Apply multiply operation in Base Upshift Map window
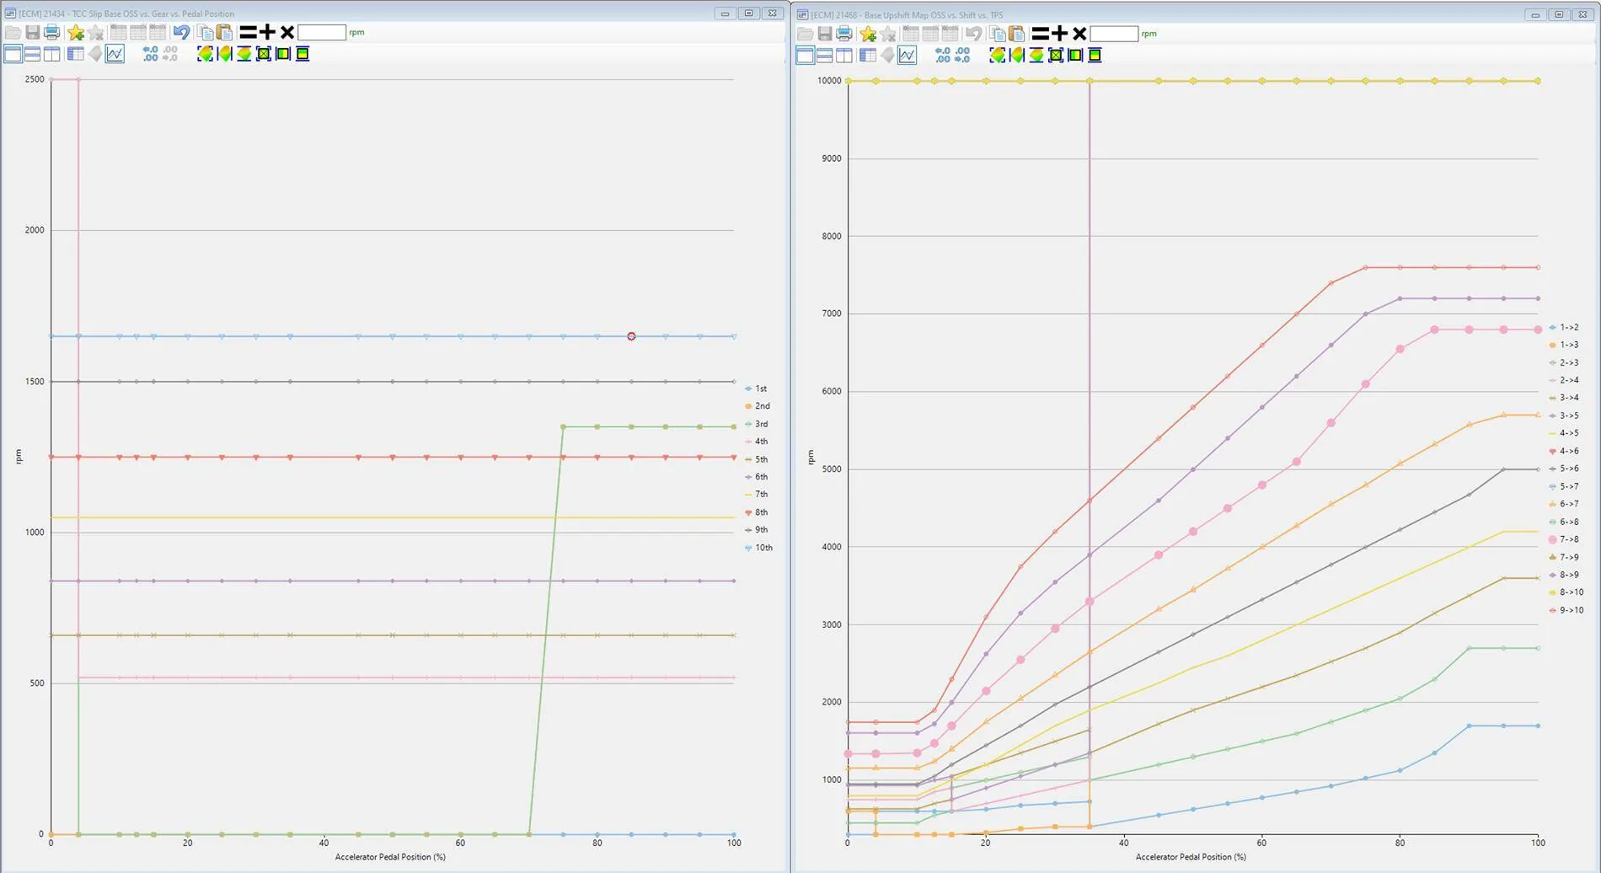 pyautogui.click(x=1079, y=34)
